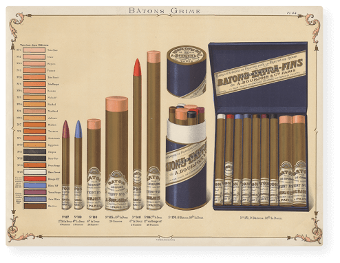Click the maroon-tipped pointed stick

65,165
